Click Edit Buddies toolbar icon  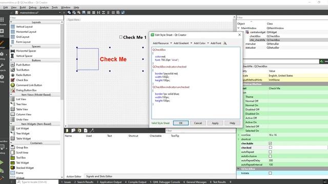(x=79, y=12)
